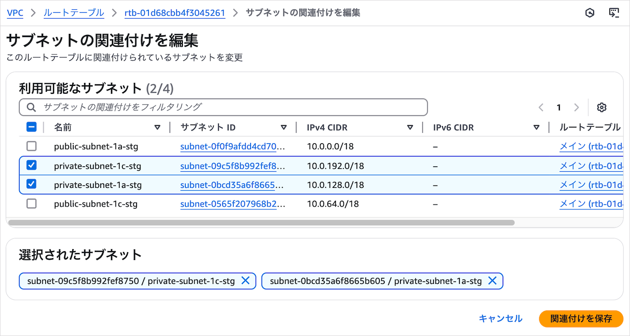630x336 pixels.
Task: Go to next page arrow
Action: [x=576, y=107]
